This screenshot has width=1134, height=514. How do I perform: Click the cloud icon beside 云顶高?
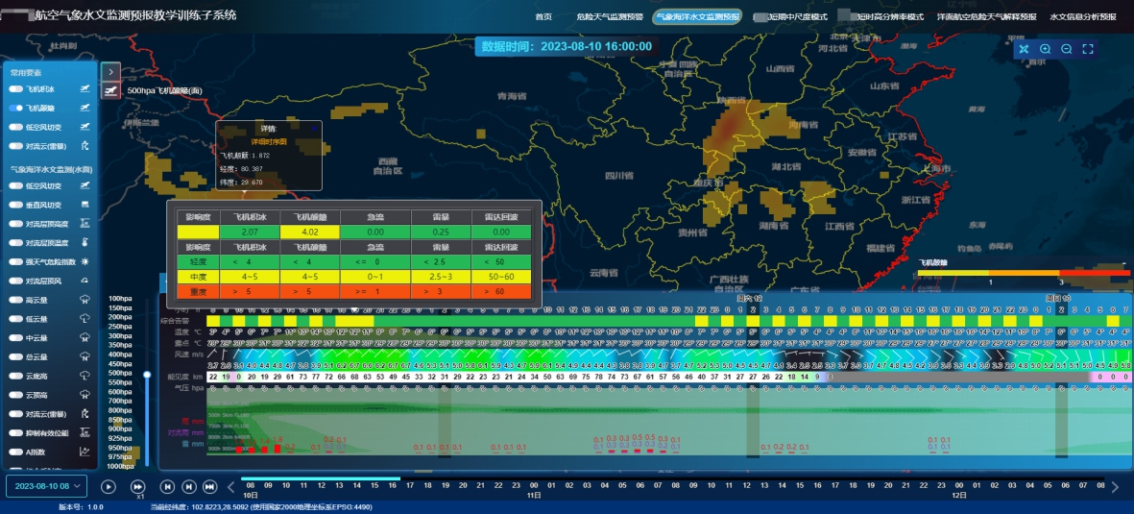point(84,395)
